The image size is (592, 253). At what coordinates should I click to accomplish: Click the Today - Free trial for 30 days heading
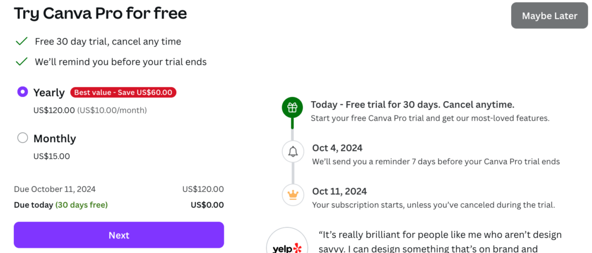tap(412, 105)
